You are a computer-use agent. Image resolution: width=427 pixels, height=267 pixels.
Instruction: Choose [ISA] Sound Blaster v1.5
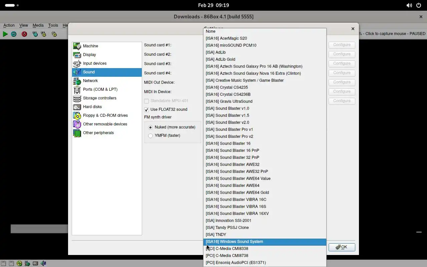[x=265, y=115]
